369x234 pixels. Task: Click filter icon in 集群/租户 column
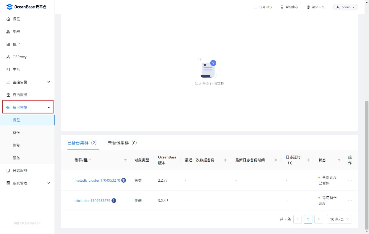tap(125, 160)
